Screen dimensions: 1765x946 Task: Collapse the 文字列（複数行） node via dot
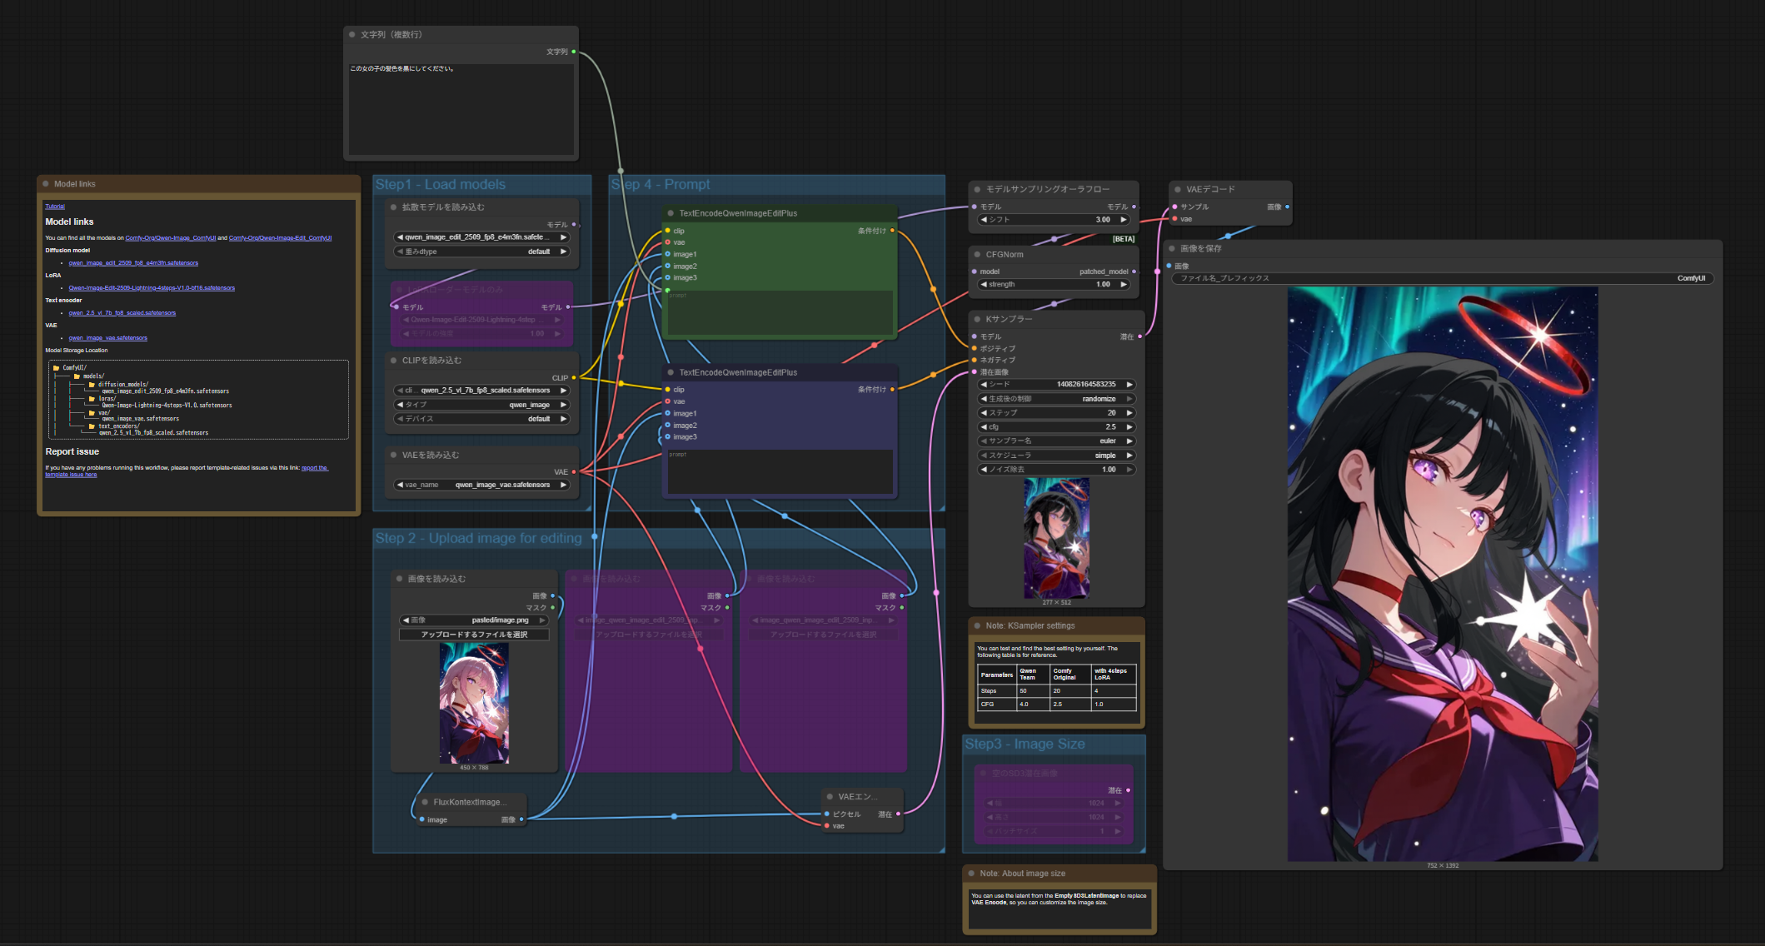coord(352,35)
